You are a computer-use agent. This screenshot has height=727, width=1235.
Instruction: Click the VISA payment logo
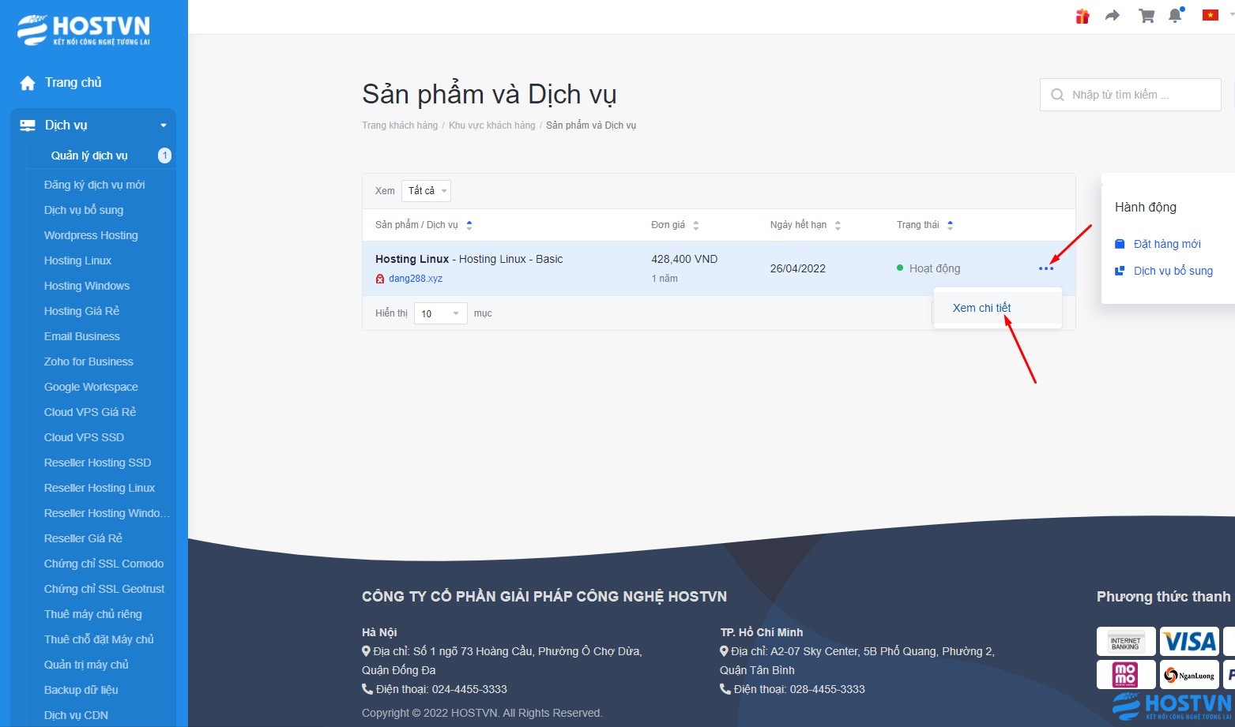[1189, 642]
